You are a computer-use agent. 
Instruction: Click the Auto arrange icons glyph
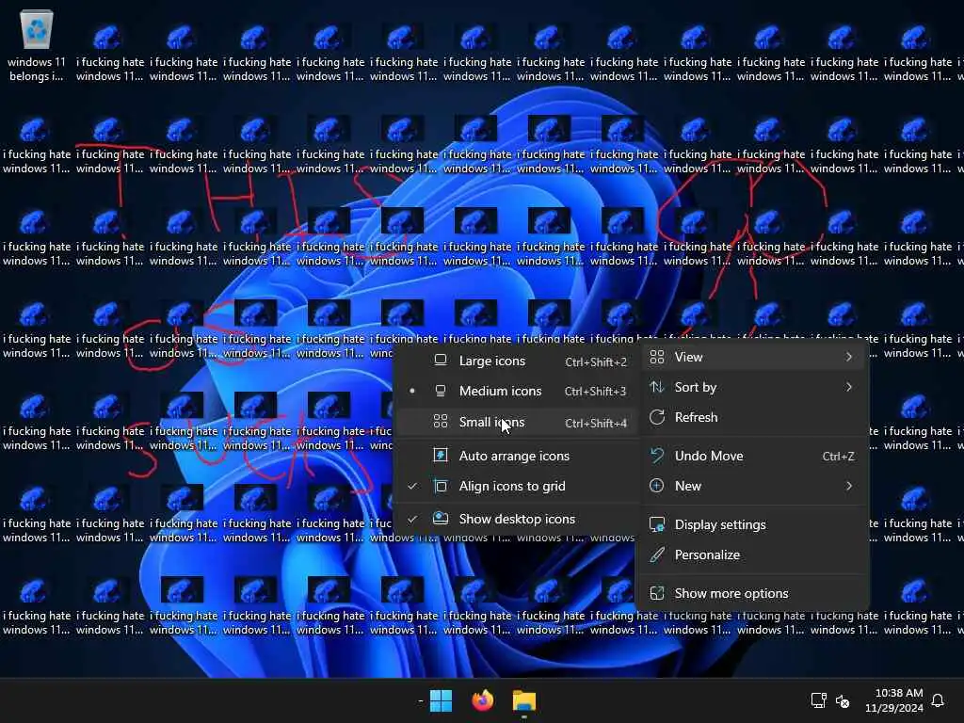tap(441, 456)
